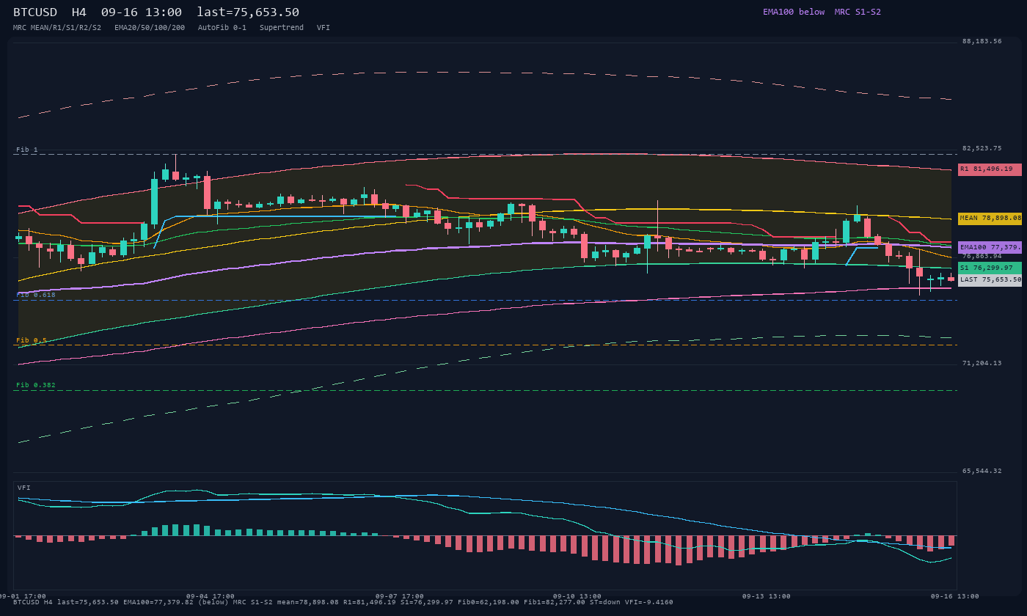Viewport: 1027px width, 616px height.
Task: Click the 'AutoFib 0-1' indicator legend
Action: 222,28
